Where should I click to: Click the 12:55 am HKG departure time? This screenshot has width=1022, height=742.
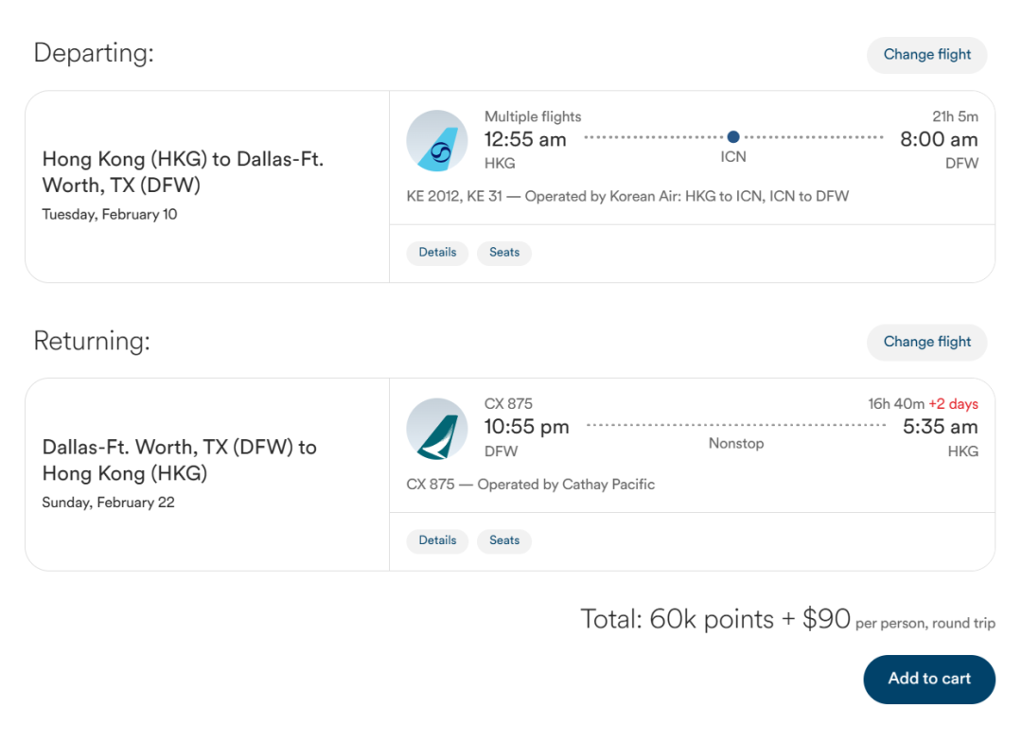(x=525, y=140)
